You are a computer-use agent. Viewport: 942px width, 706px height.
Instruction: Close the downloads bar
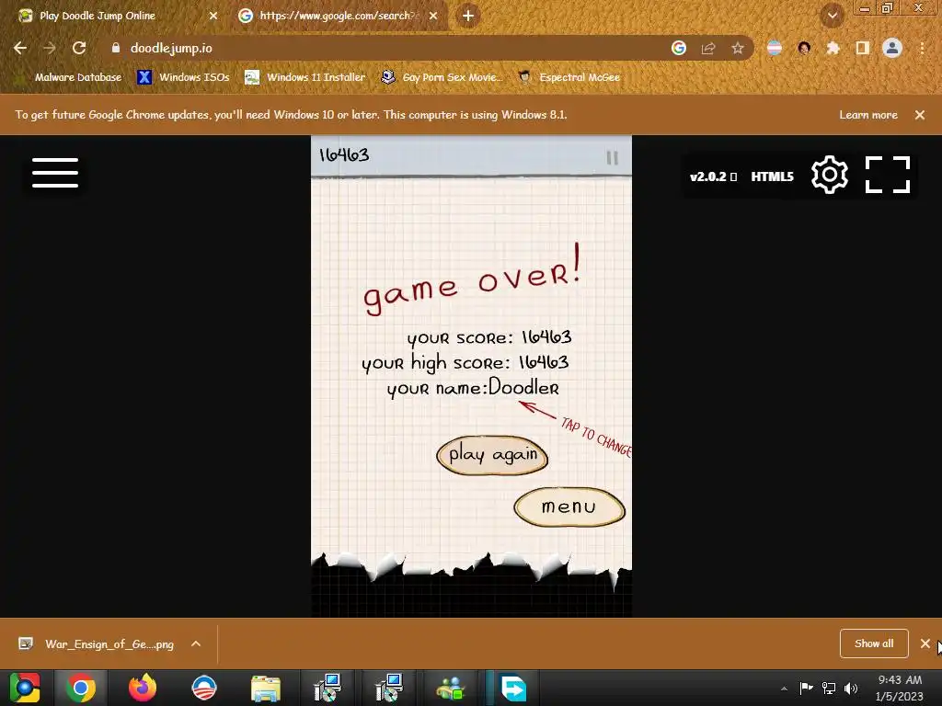pos(925,643)
